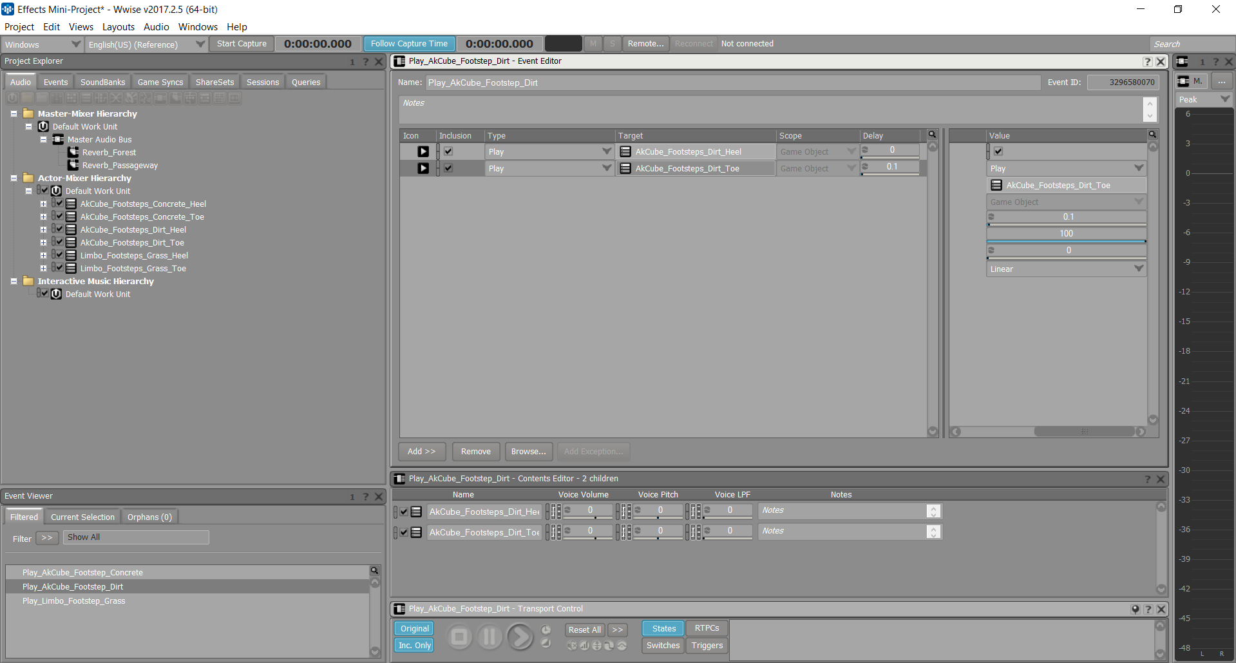Click the Browse... button
The image size is (1236, 663).
point(529,452)
